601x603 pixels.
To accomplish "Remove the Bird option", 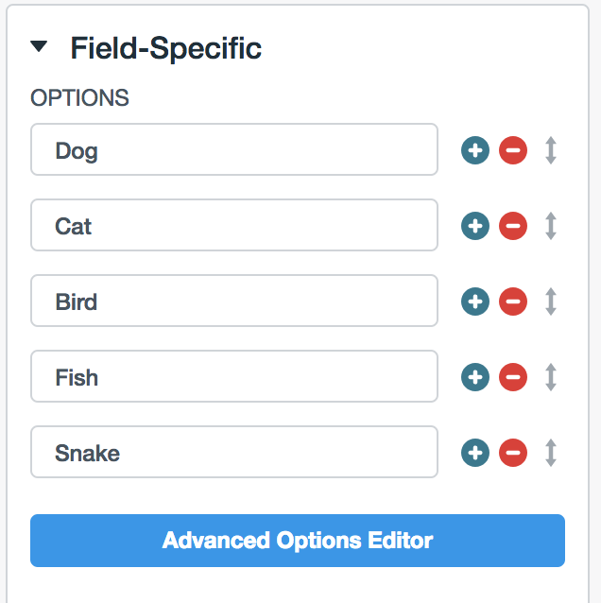I will [x=513, y=301].
